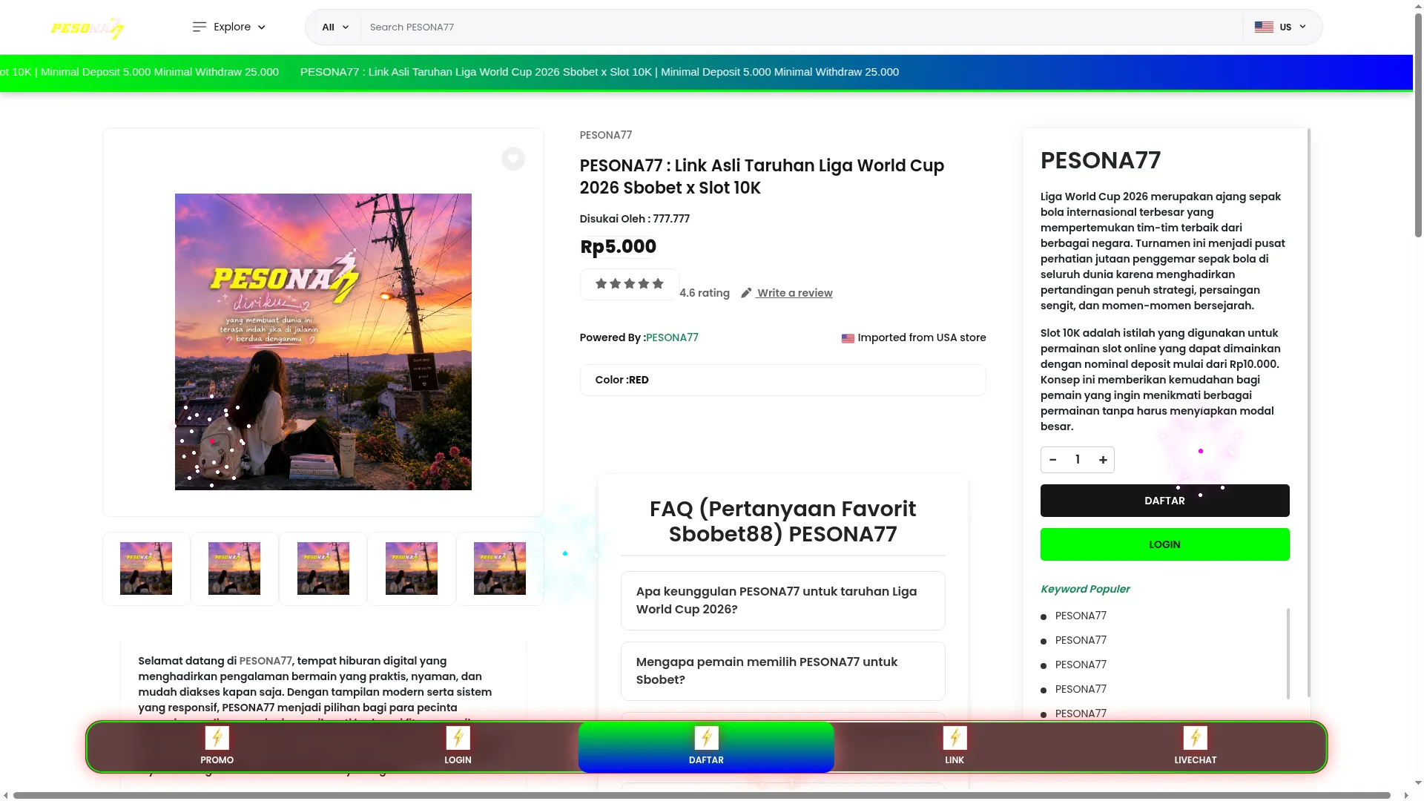The image size is (1424, 801).
Task: Click the FAQ Pertanyaan Favorit Sbobet88 heading
Action: tap(783, 521)
